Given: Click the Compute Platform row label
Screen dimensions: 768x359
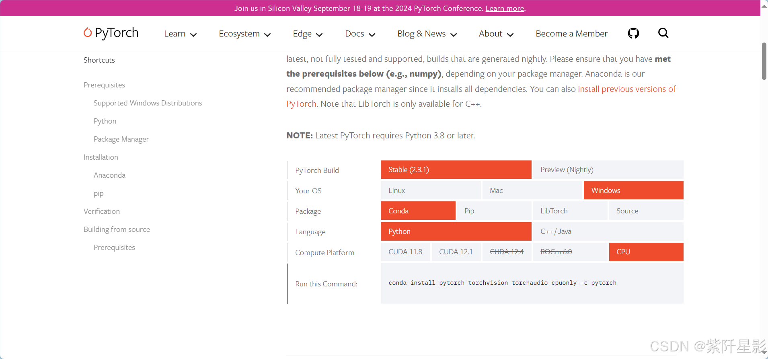Looking at the screenshot, I should click(324, 253).
